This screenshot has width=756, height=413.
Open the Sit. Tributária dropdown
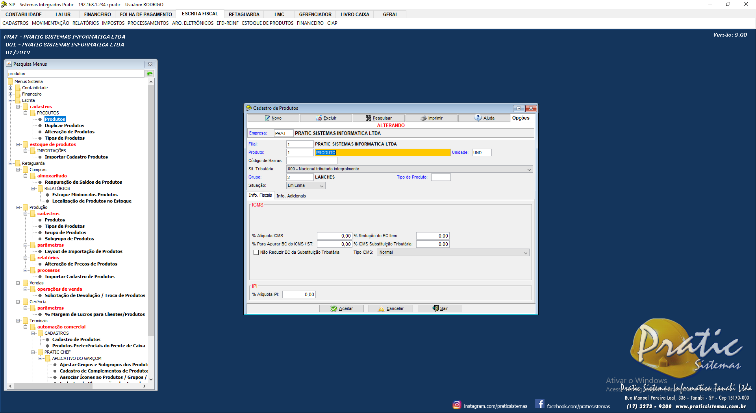529,169
